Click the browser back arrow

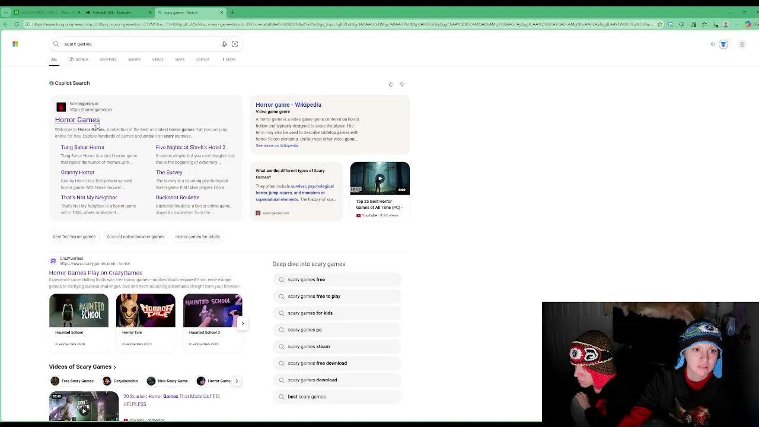[6, 24]
